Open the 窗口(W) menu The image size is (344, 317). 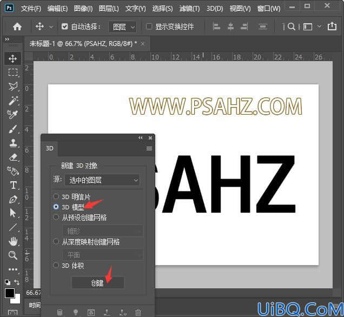(x=268, y=9)
